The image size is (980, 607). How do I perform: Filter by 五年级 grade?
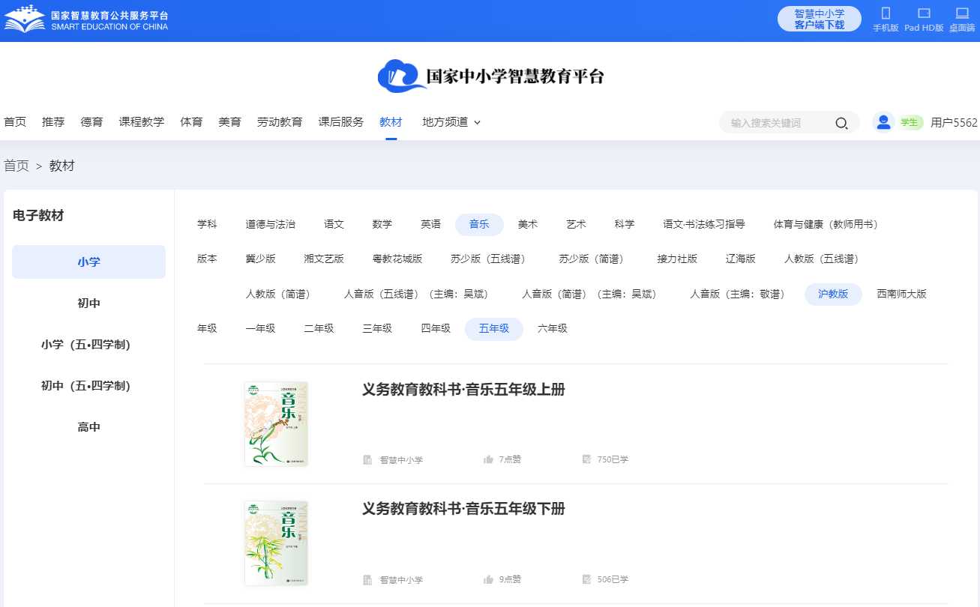(494, 328)
